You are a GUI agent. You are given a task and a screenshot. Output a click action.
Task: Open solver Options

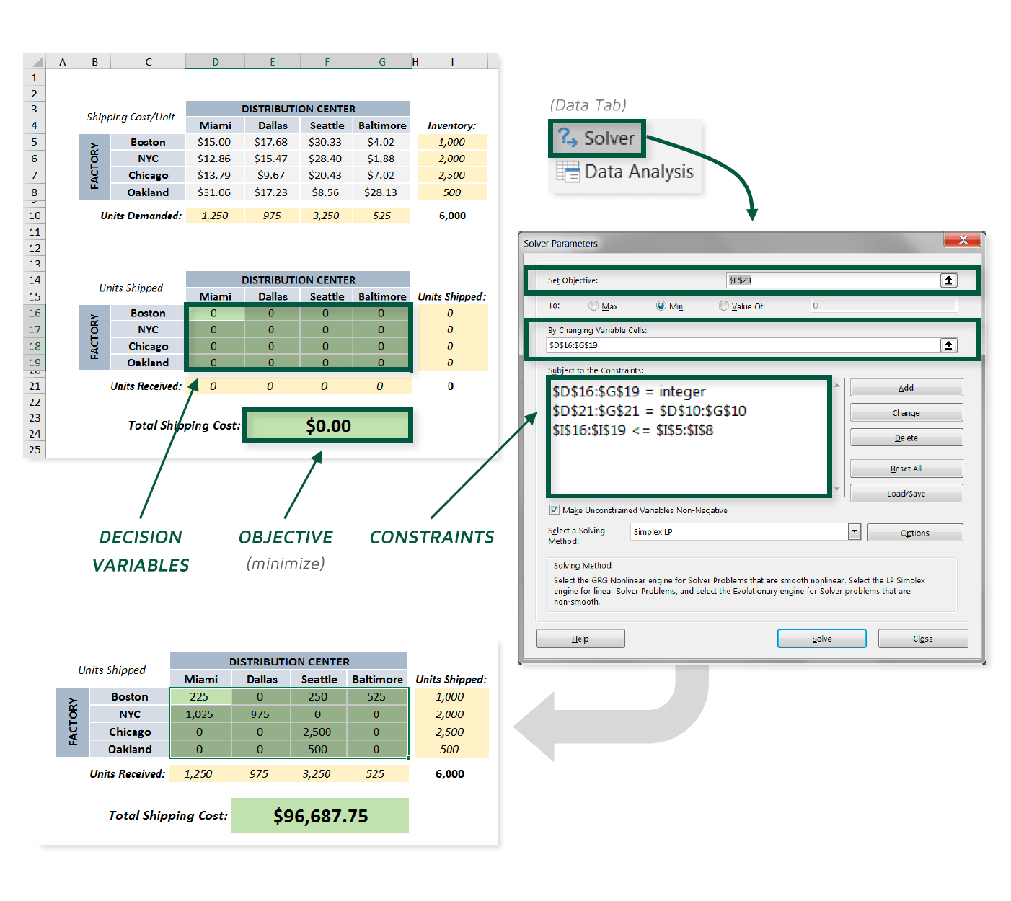pyautogui.click(x=915, y=533)
